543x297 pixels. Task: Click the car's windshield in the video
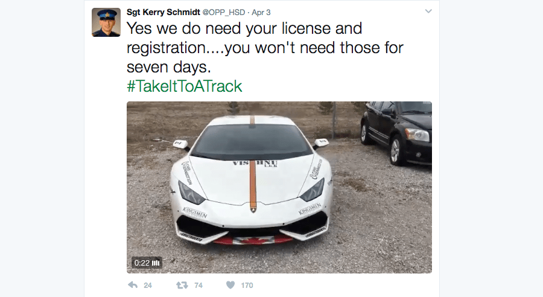pyautogui.click(x=252, y=141)
